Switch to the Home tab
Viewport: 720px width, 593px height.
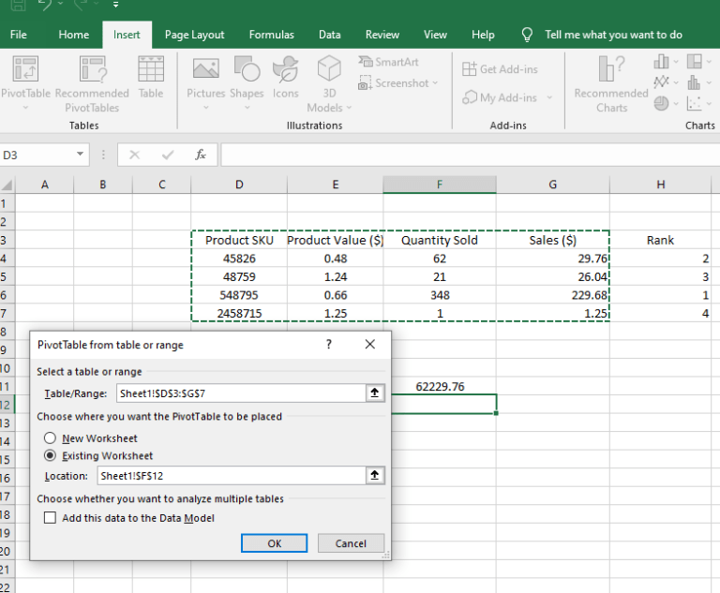[x=74, y=35]
